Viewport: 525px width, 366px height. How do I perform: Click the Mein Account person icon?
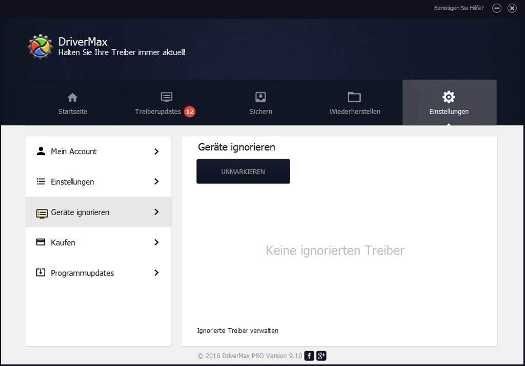pos(41,151)
